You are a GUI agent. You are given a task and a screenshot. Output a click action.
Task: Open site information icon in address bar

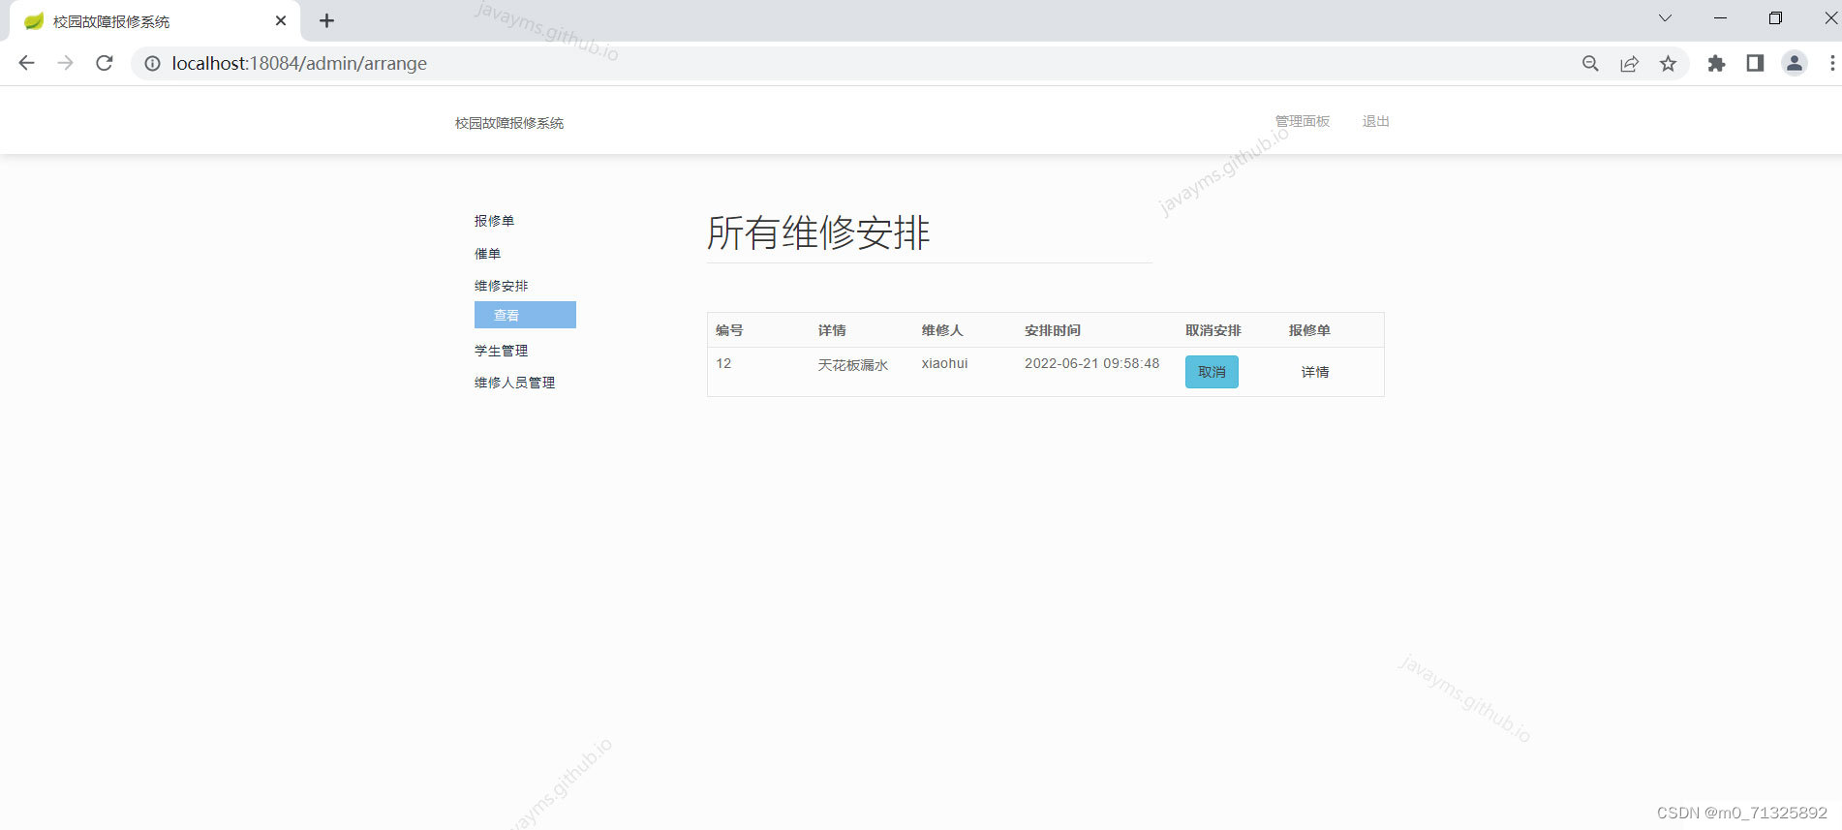152,63
